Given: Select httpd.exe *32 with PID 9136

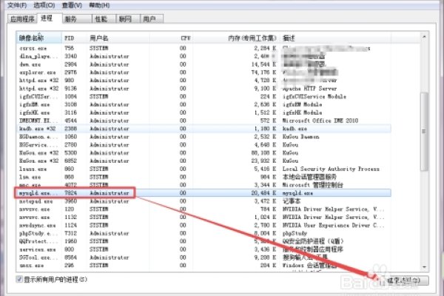Looking at the screenshot, I should pos(204,88).
